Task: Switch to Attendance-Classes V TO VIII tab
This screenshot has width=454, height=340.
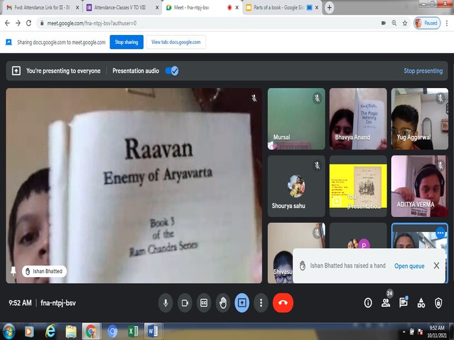Action: tap(120, 8)
